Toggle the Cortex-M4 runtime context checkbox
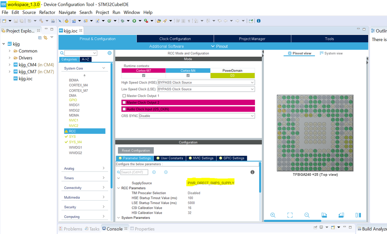 pyautogui.click(x=188, y=75)
